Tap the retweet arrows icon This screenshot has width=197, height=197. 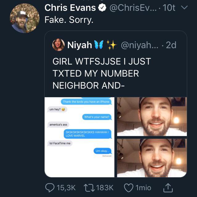pyautogui.click(x=89, y=187)
